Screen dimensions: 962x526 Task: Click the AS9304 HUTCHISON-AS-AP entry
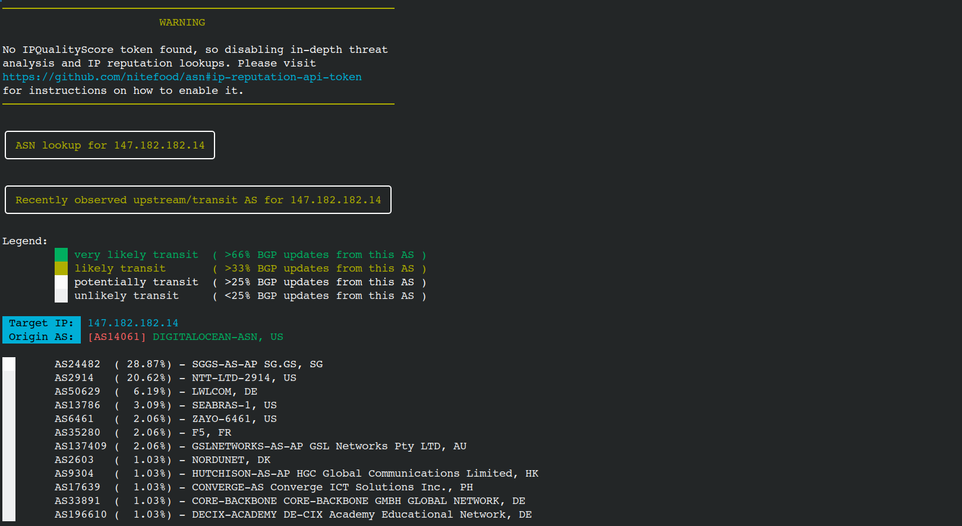click(296, 474)
